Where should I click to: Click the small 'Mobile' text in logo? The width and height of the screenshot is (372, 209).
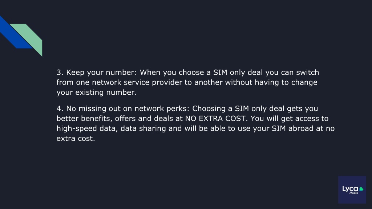tap(354, 193)
